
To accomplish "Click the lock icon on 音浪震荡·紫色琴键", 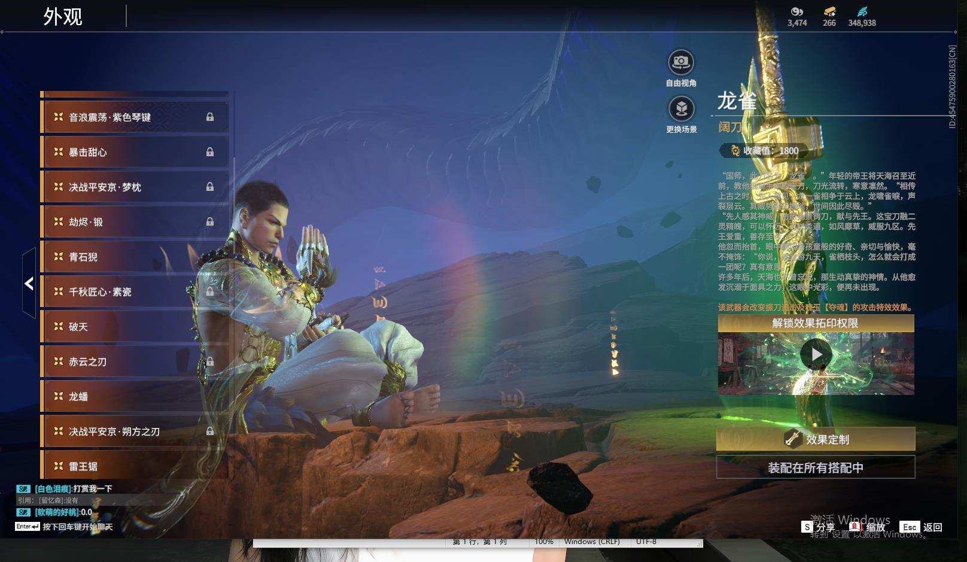I will (210, 117).
